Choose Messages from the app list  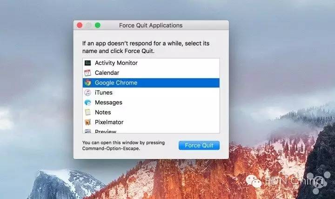[151, 102]
